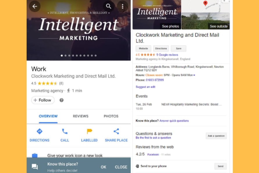
Task: Tap the Call phone icon
Action: 65,131
